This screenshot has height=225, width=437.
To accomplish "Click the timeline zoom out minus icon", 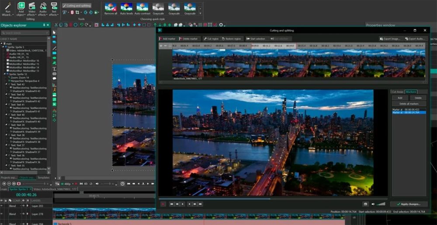I will pos(9,184).
